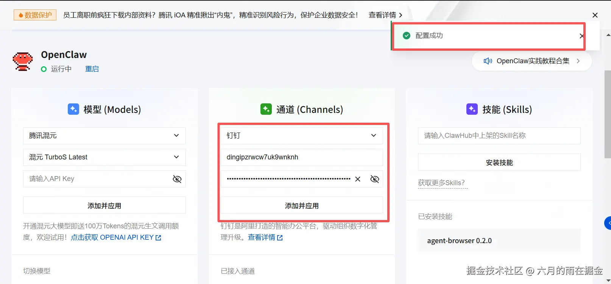Click the green running status indicator
Viewport: 611px width, 284px height.
pyautogui.click(x=44, y=69)
